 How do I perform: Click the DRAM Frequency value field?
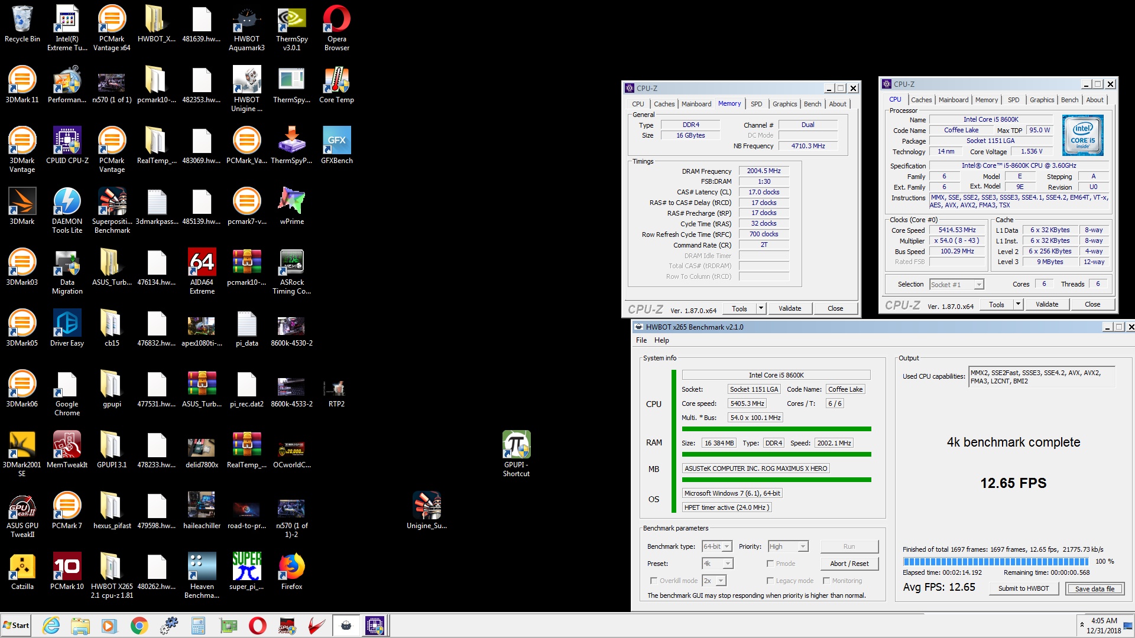(764, 171)
